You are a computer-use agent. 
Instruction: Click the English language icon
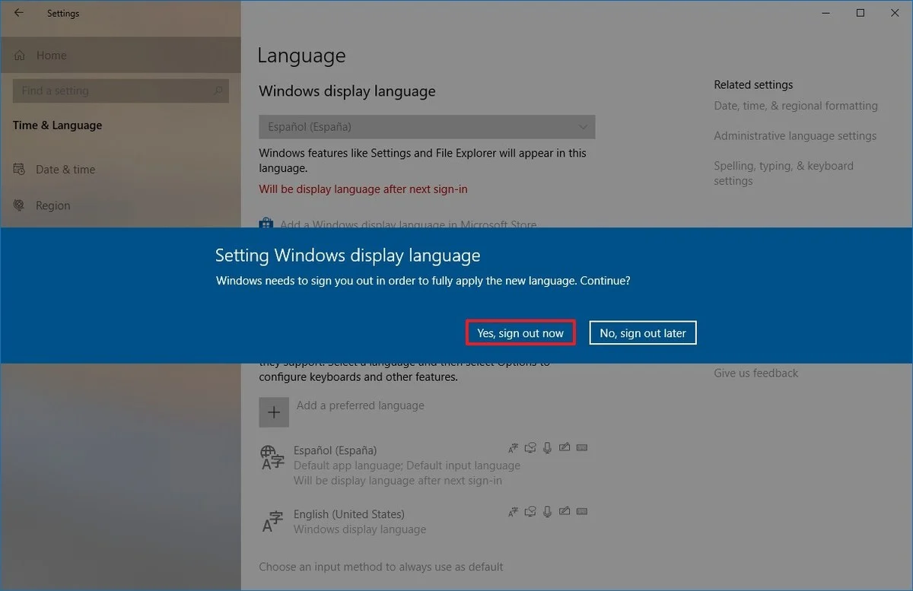272,522
